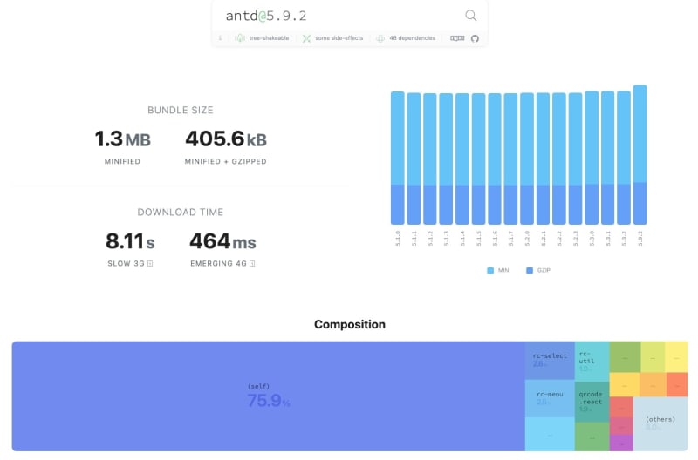The image size is (698, 460).
Task: Click the search magnifier icon
Action: (470, 16)
